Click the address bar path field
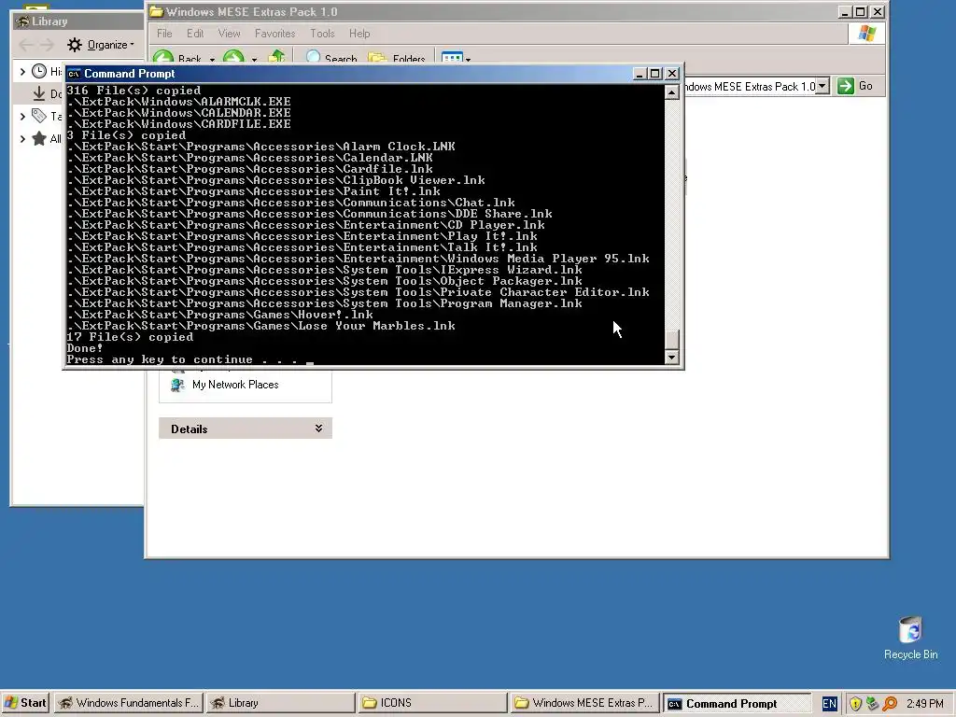 tap(750, 87)
